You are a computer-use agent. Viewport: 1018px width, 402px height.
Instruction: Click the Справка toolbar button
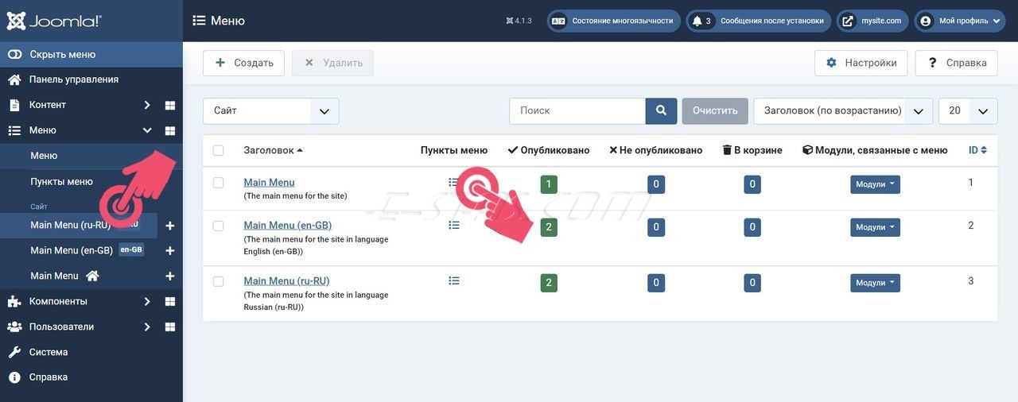[x=956, y=63]
